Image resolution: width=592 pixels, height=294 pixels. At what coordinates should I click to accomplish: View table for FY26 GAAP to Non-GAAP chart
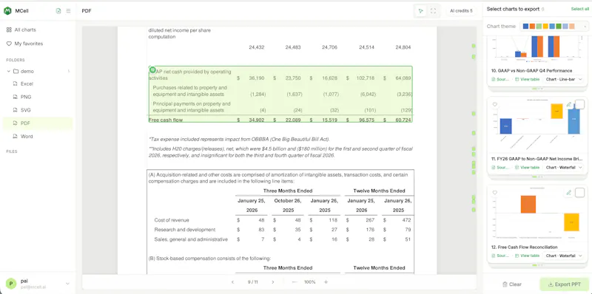coord(528,168)
